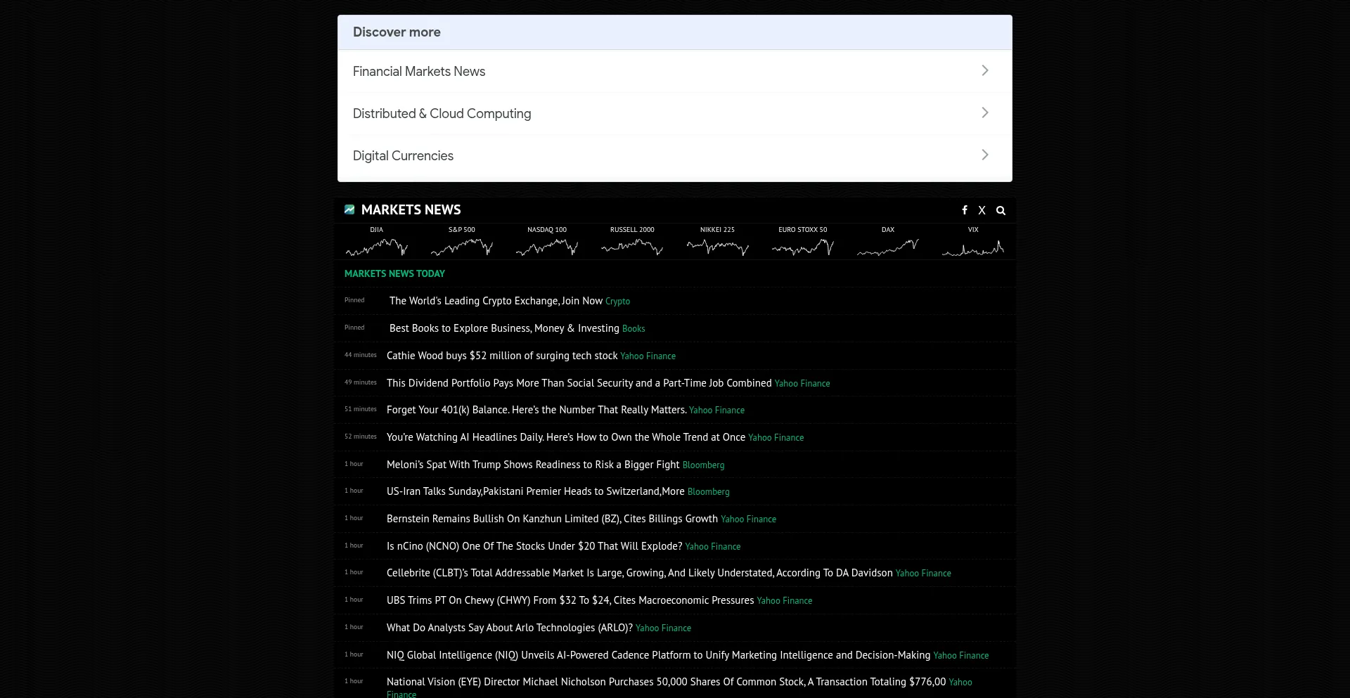Open the nCino (NCNO) stocks headline

[534, 546]
